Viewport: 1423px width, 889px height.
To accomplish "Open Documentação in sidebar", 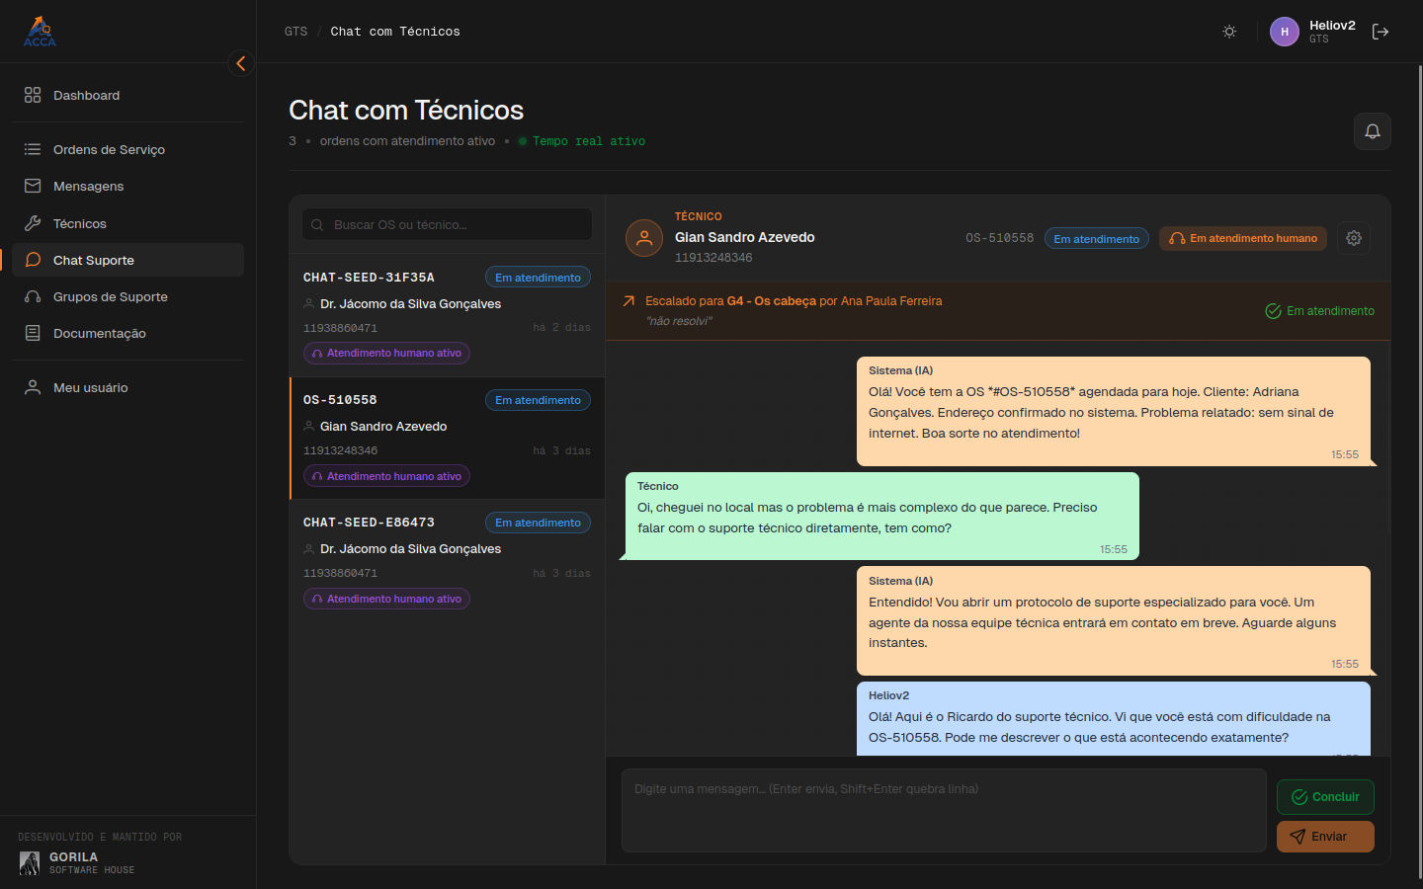I will tap(128, 333).
